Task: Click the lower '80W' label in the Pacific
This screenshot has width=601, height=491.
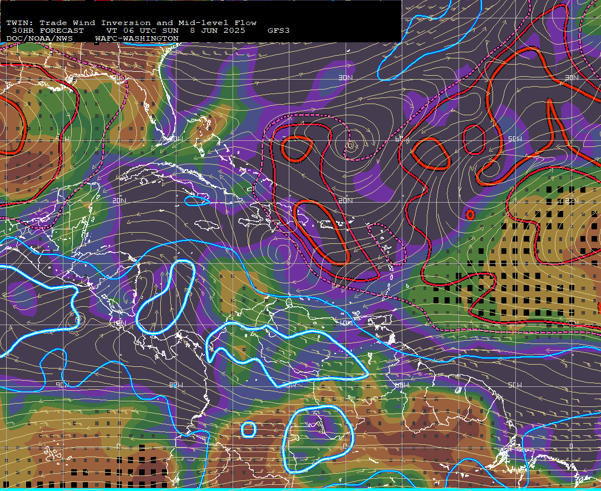Action: [x=176, y=385]
